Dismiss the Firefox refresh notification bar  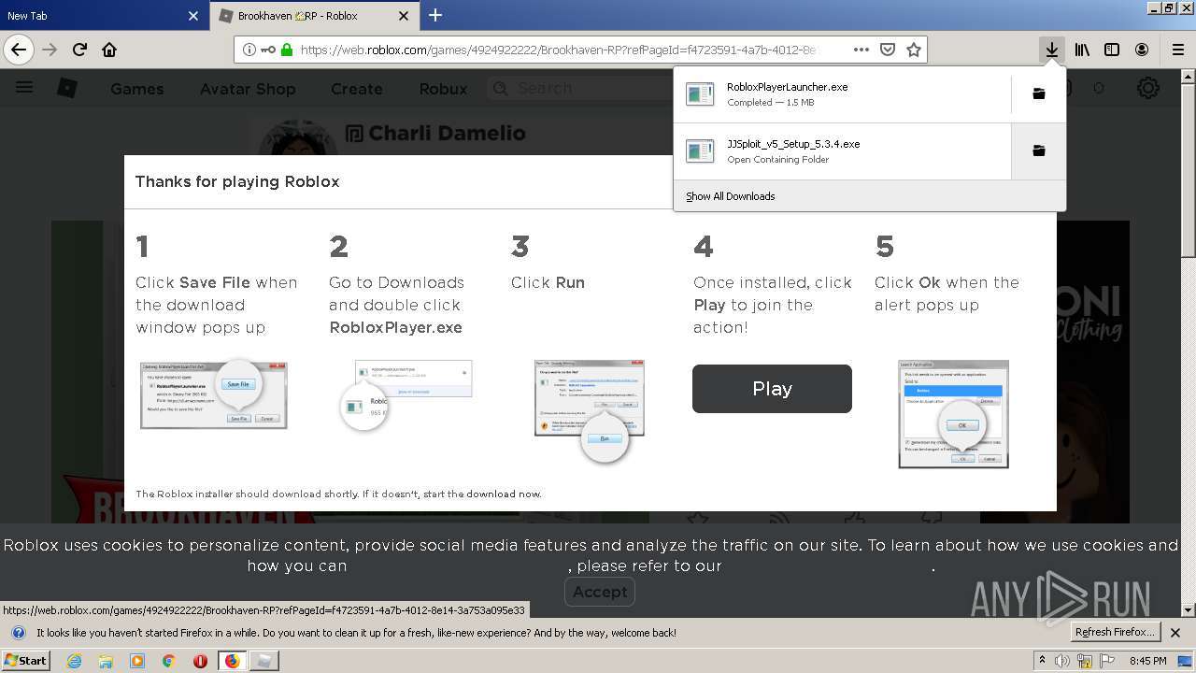tap(1175, 633)
